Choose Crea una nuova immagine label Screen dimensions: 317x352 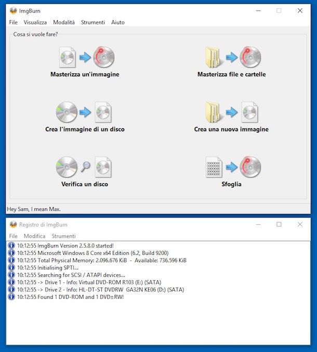[x=231, y=129]
